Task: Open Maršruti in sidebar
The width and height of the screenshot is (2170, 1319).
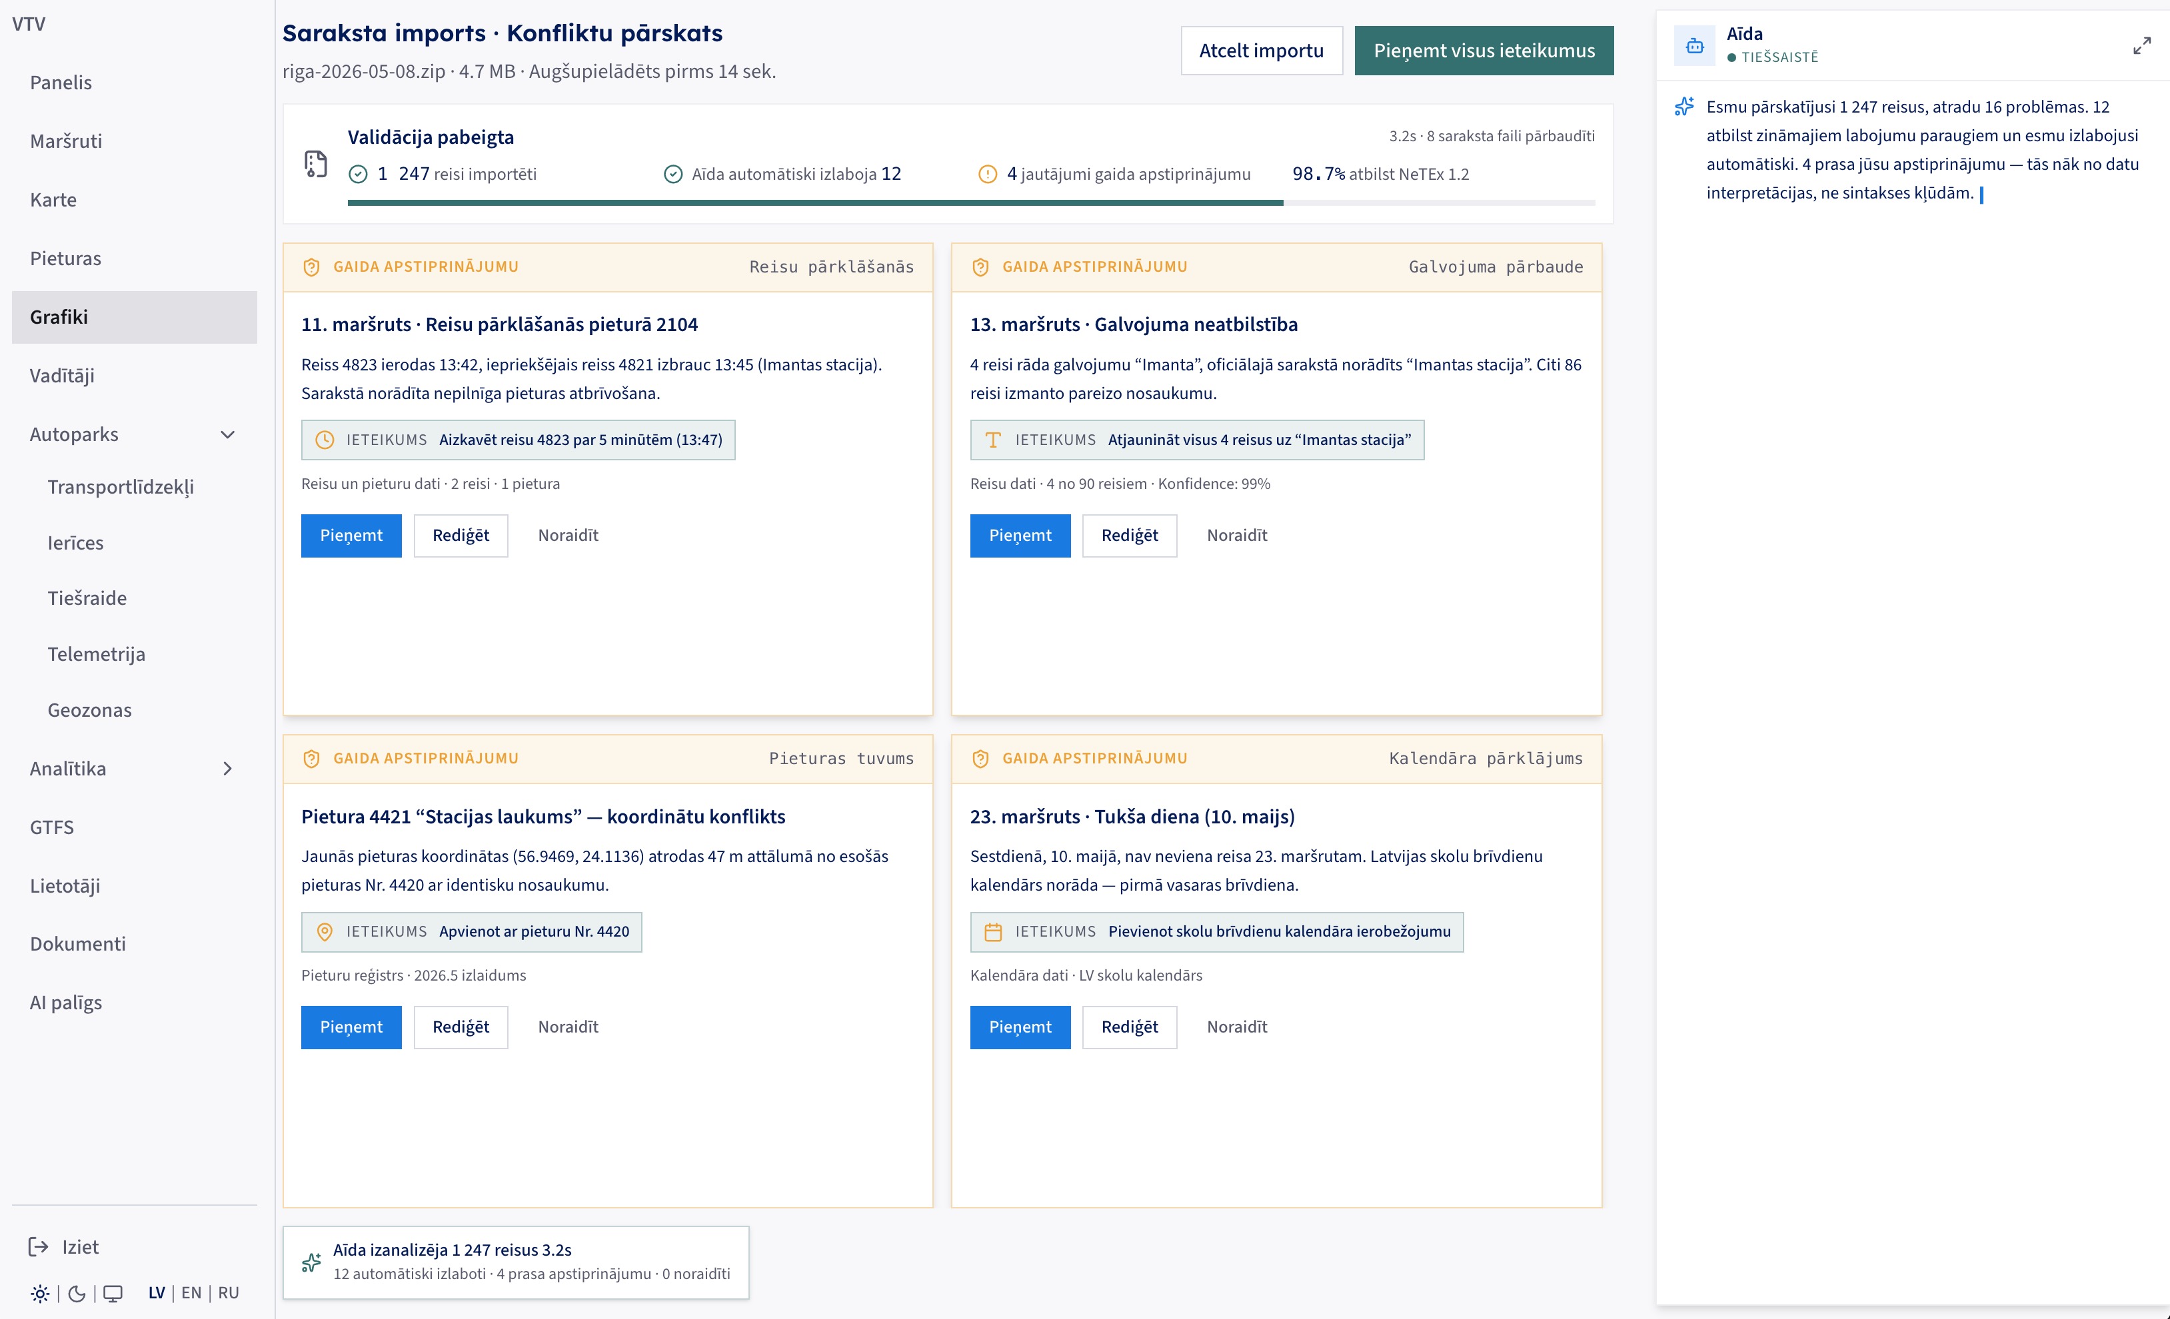Action: tap(135, 141)
